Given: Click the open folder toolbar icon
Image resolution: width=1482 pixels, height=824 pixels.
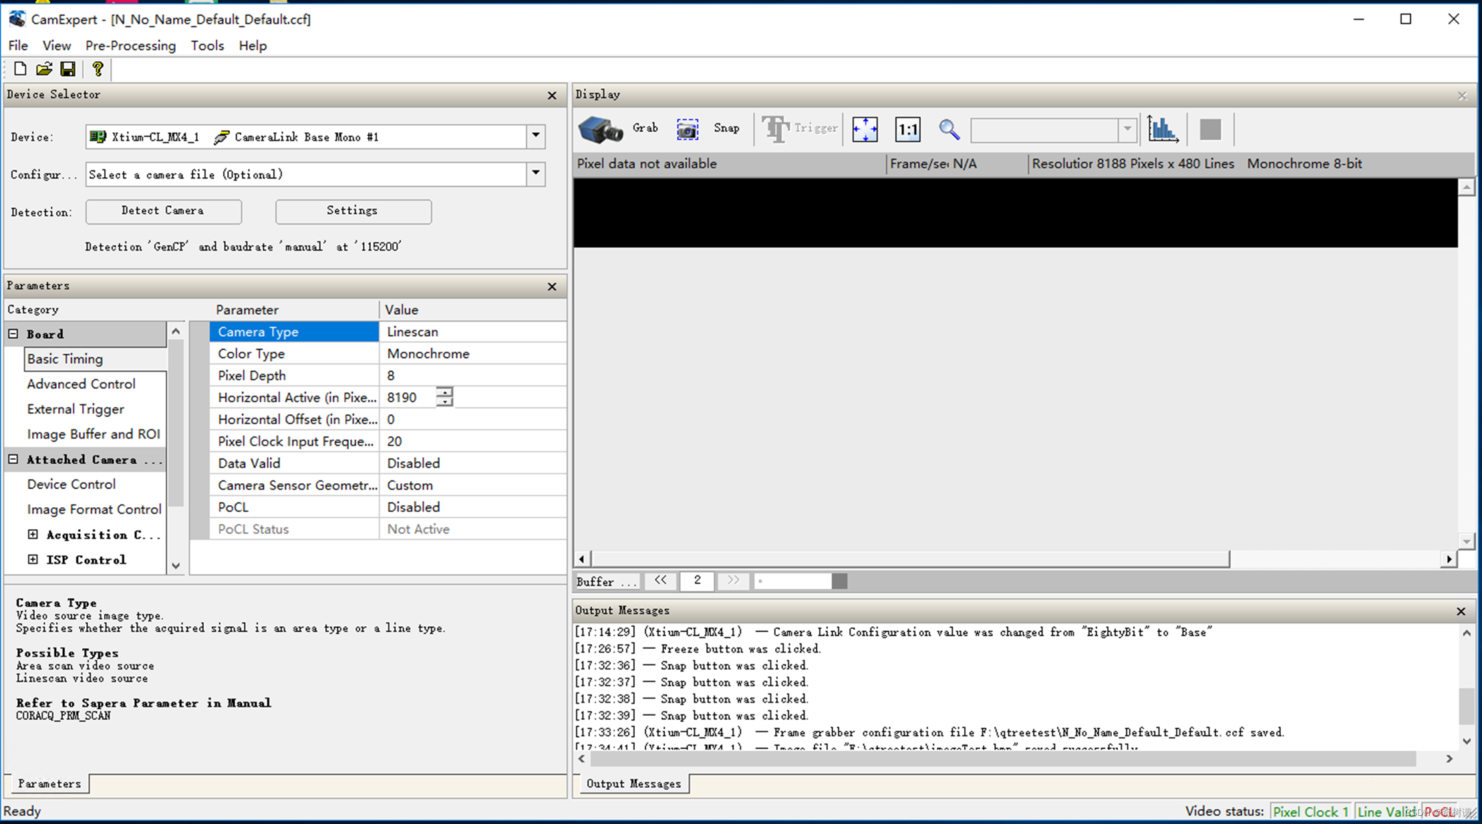Looking at the screenshot, I should coord(44,69).
